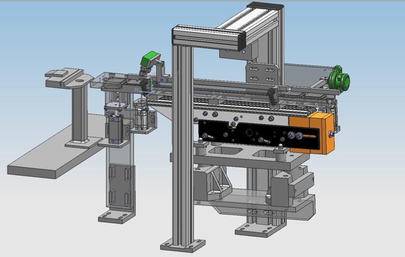The image size is (405, 257).
Task: Select the front aluminum profile column
Action: pos(182,145)
